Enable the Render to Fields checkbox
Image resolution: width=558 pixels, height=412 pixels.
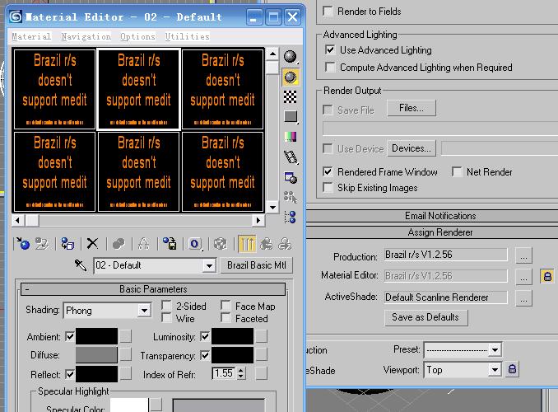tap(328, 11)
